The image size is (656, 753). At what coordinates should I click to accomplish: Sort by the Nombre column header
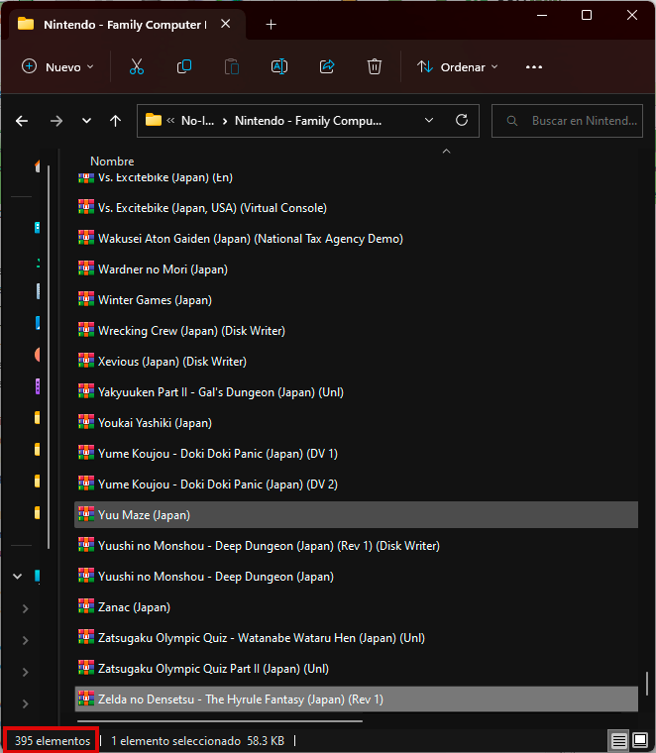point(112,161)
